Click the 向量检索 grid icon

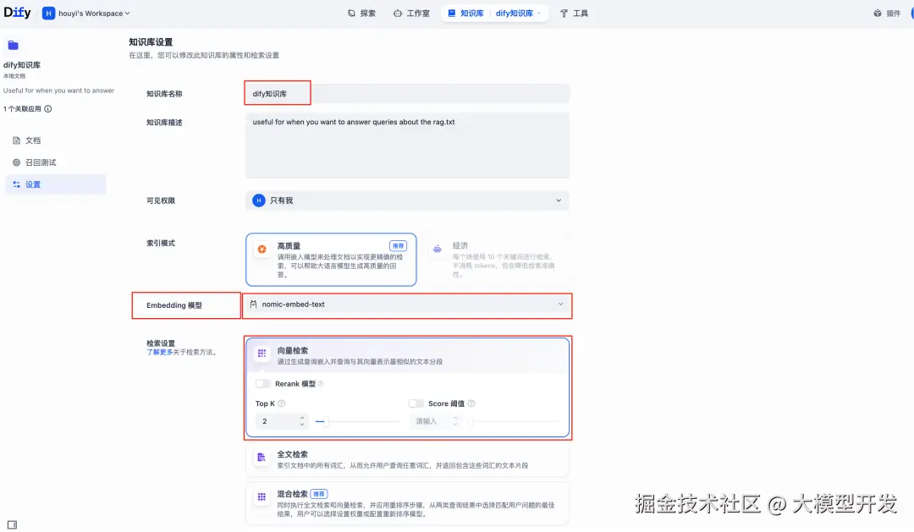click(x=262, y=353)
